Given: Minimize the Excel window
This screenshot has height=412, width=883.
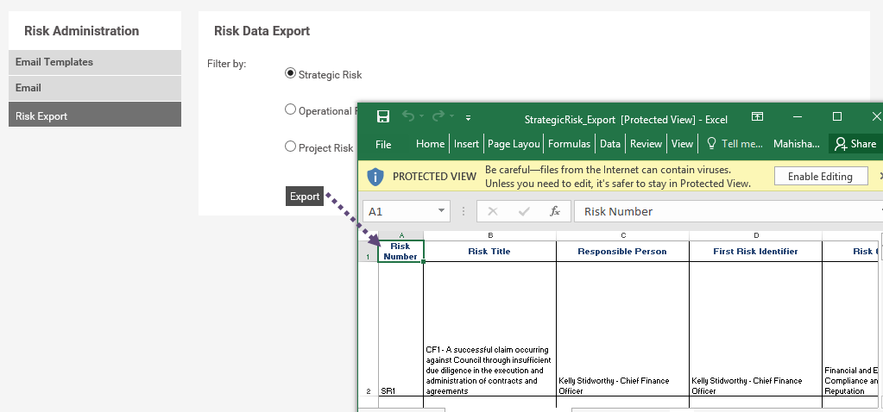Looking at the screenshot, I should (798, 116).
